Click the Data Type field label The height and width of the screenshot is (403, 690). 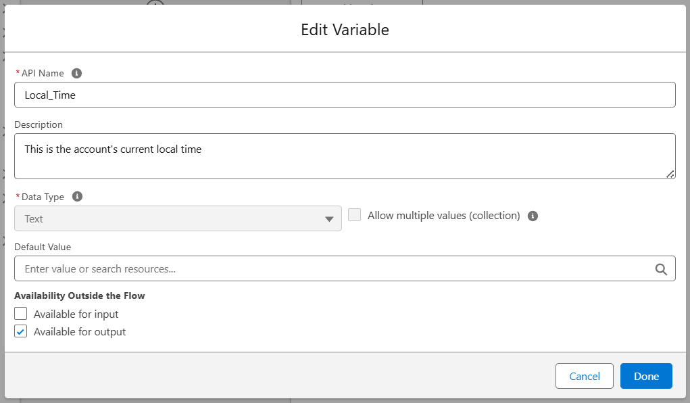[x=43, y=197]
